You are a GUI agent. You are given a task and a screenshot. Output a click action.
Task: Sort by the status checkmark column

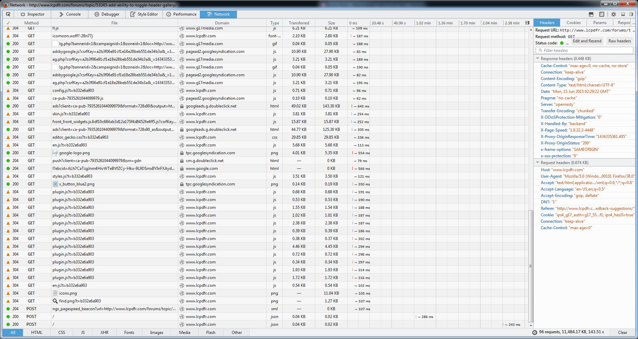point(8,23)
